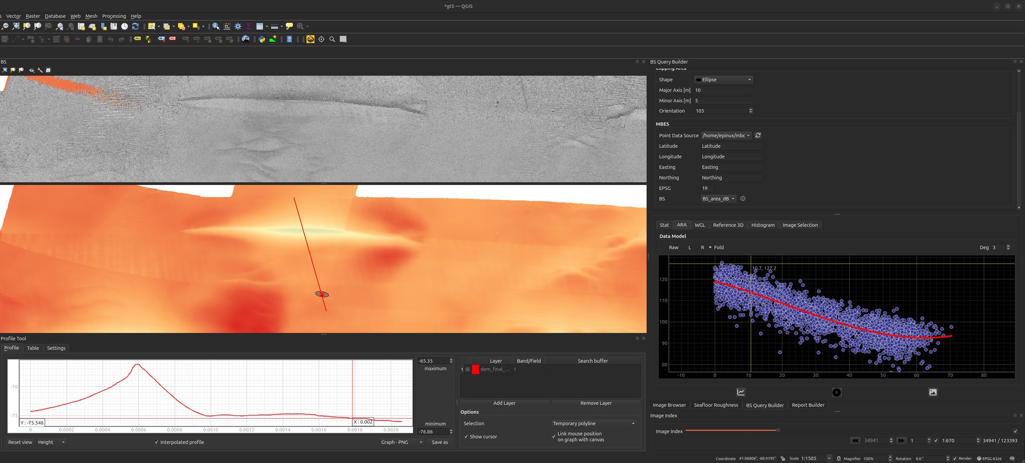Switch to the Histogram tab

762,225
